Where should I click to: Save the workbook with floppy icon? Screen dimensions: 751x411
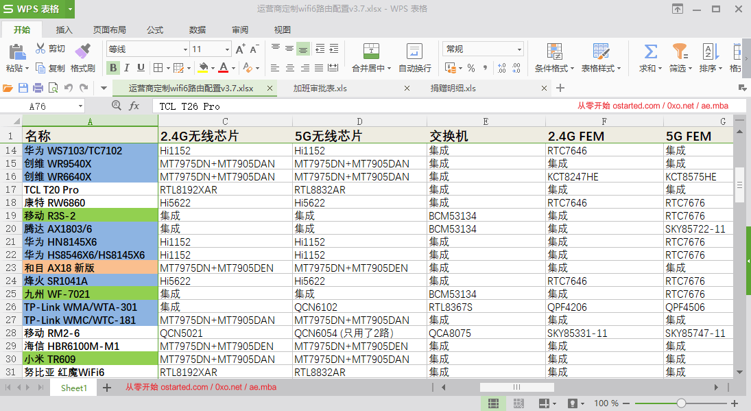tap(23, 88)
